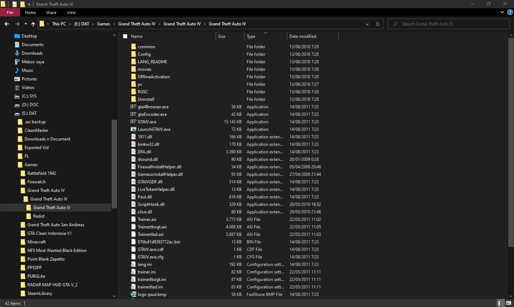Switch to details view in status bar
This screenshot has height=307, width=514.
501,303
